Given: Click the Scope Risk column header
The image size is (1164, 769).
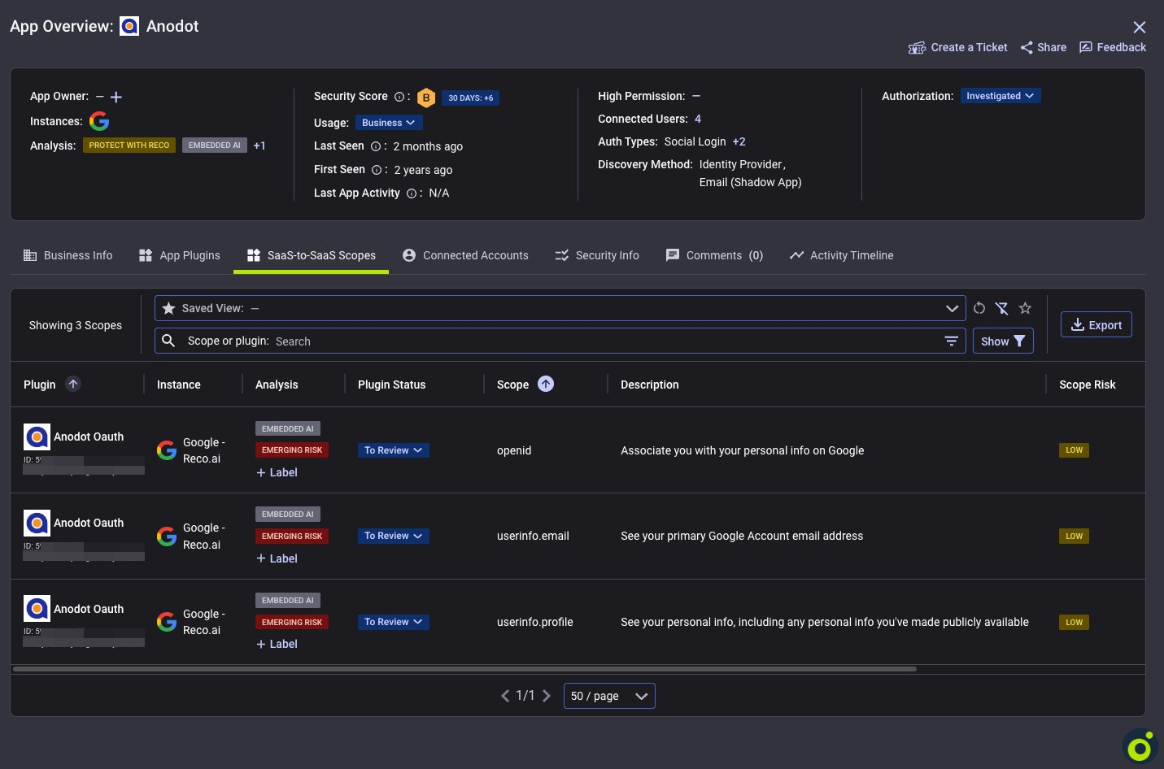Looking at the screenshot, I should (1088, 384).
